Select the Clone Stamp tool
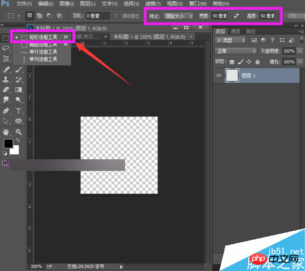305x271 pixels. coord(6,79)
